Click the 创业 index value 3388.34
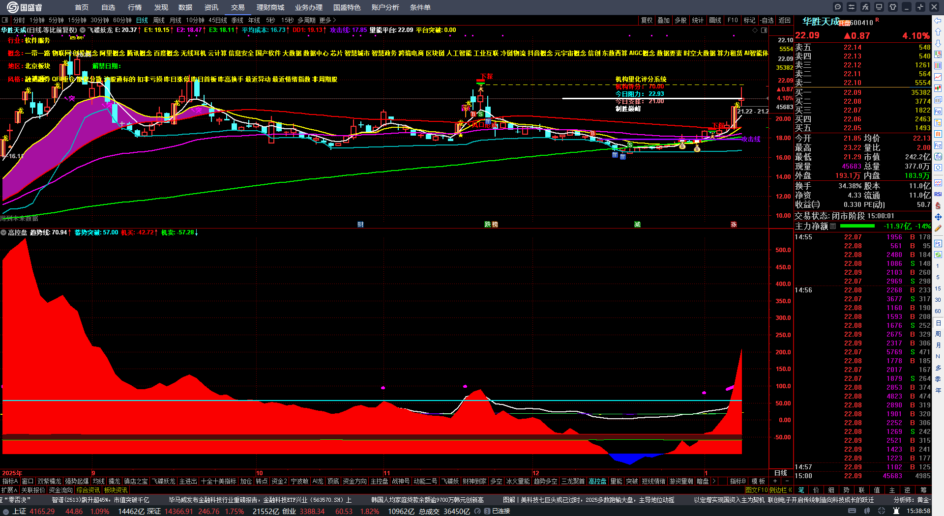The width and height of the screenshot is (944, 516). [312, 512]
